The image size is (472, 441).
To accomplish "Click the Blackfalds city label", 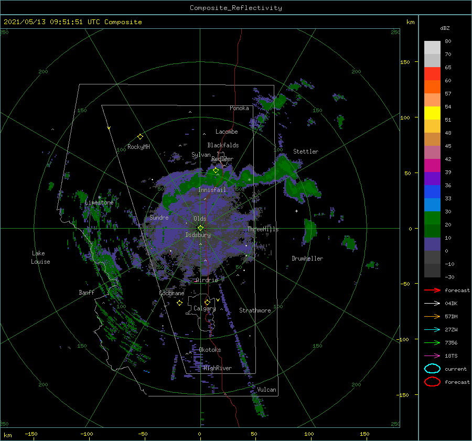I will tap(223, 145).
